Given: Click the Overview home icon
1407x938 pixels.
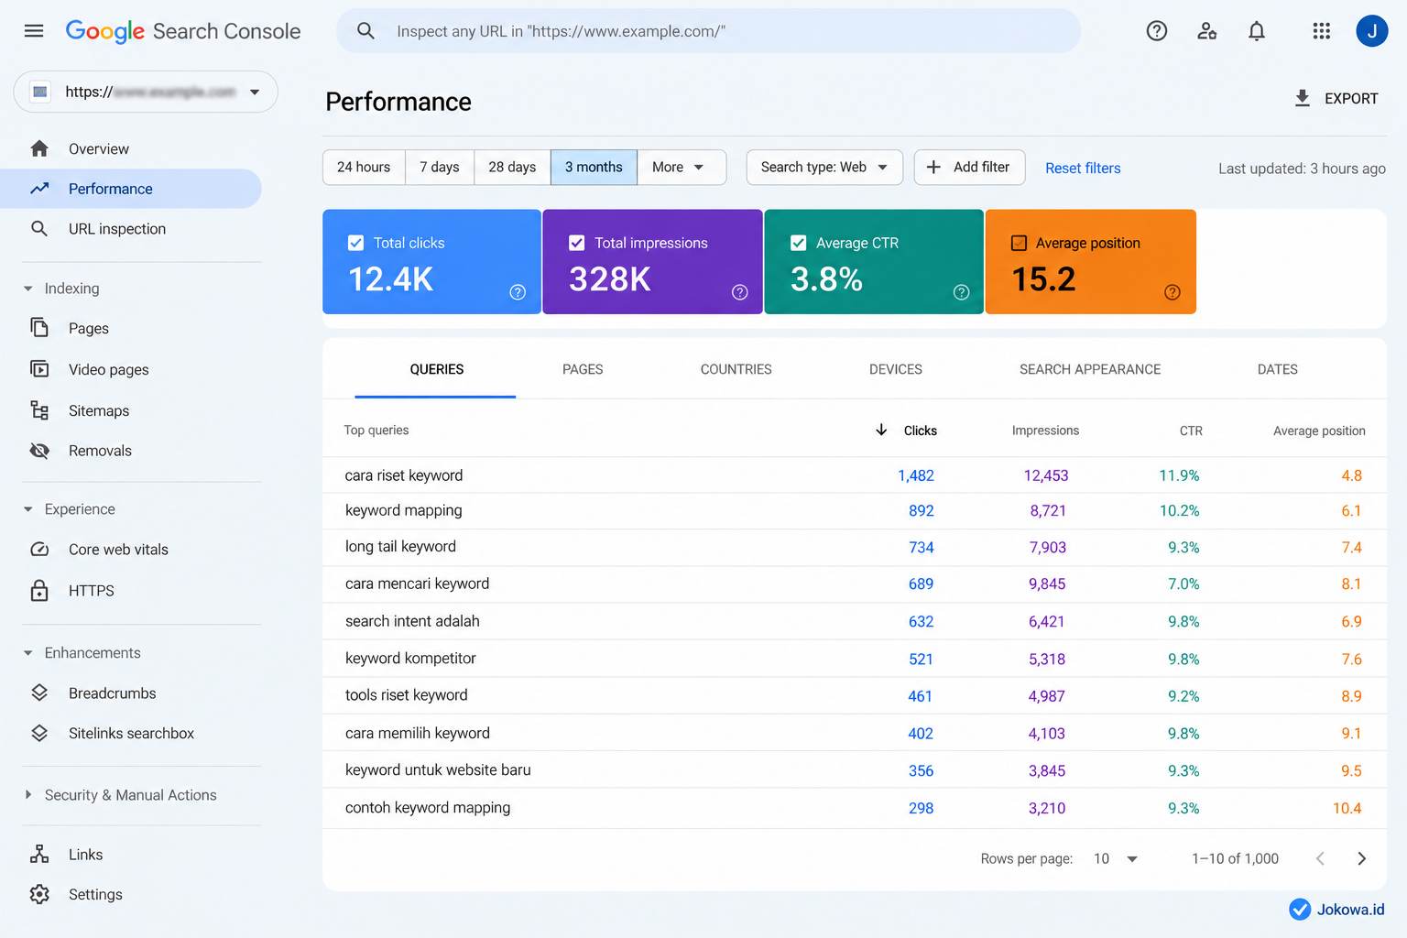Looking at the screenshot, I should [39, 148].
